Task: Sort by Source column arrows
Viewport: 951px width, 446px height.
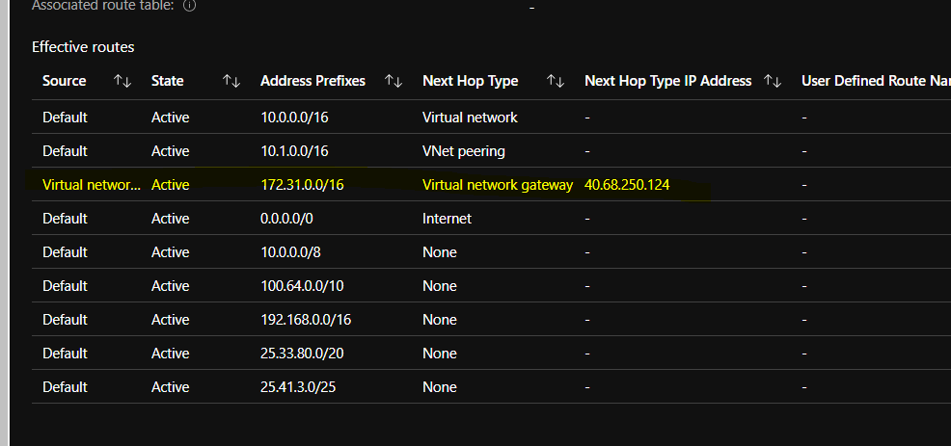Action: pyautogui.click(x=122, y=81)
